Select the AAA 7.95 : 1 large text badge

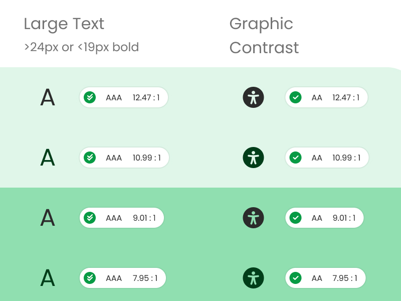[122, 278]
